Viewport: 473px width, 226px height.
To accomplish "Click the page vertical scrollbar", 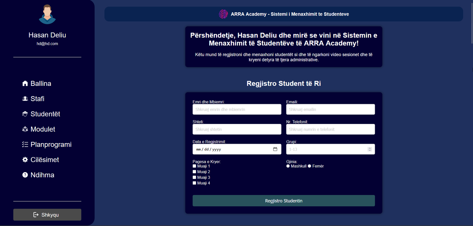I will [472, 24].
